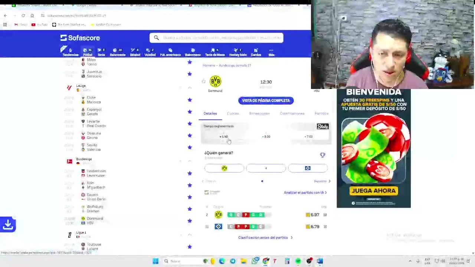Switch to the Partidos tab
Viewport: 475px width, 267px height.
coord(321,113)
